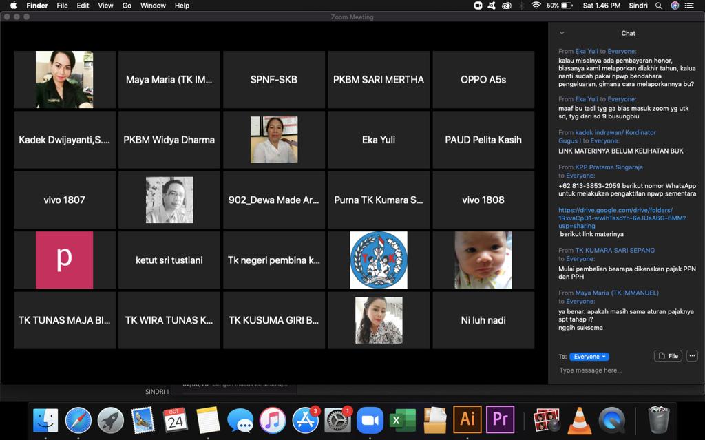Open Adobe Premiere Pro in the dock

tap(501, 419)
